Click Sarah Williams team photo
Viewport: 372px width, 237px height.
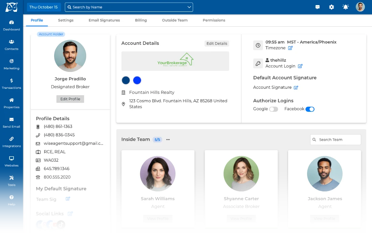point(158,174)
